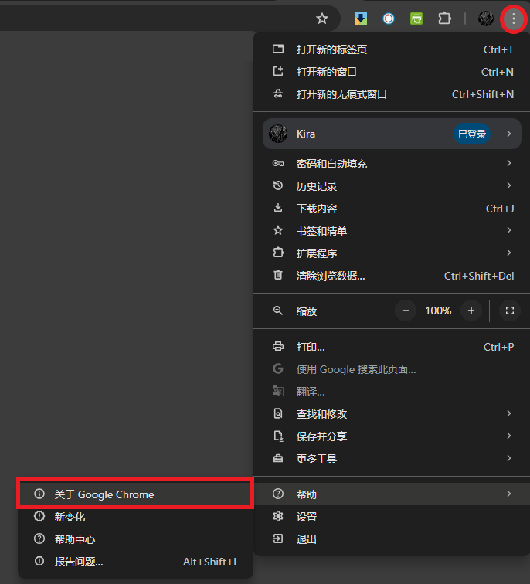Open the profile avatar in the toolbar
Screen dimensions: 530x584
pos(486,19)
